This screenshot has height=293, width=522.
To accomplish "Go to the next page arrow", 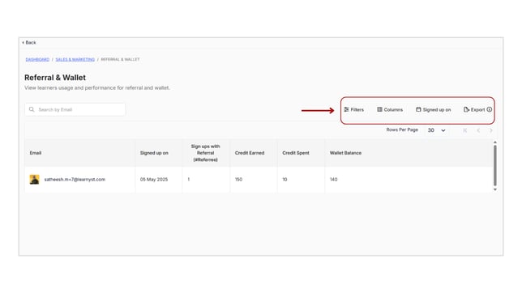I will [x=491, y=130].
